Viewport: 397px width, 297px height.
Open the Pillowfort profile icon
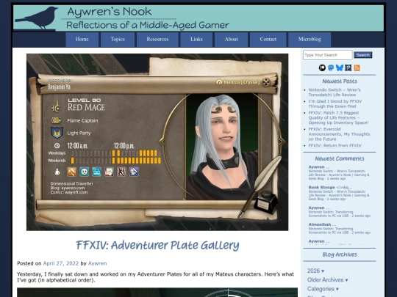tap(348, 67)
